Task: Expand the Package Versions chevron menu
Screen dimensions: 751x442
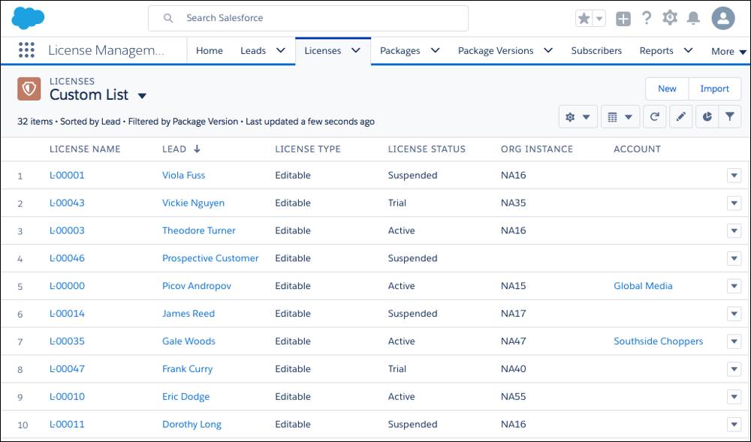Action: [548, 50]
